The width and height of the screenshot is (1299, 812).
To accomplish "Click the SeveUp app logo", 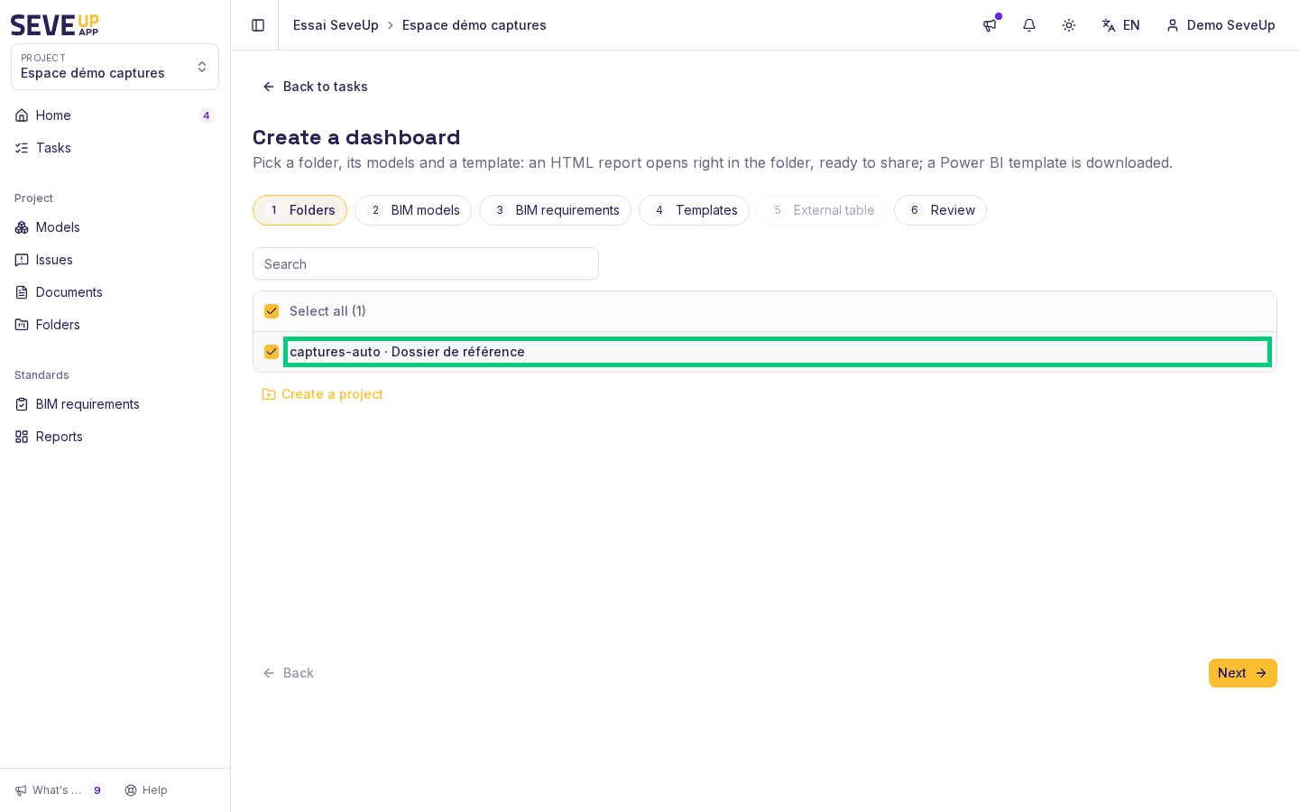I will (x=55, y=25).
